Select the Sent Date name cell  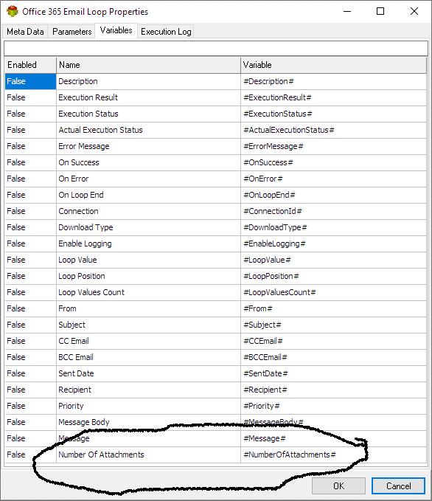[x=148, y=373]
